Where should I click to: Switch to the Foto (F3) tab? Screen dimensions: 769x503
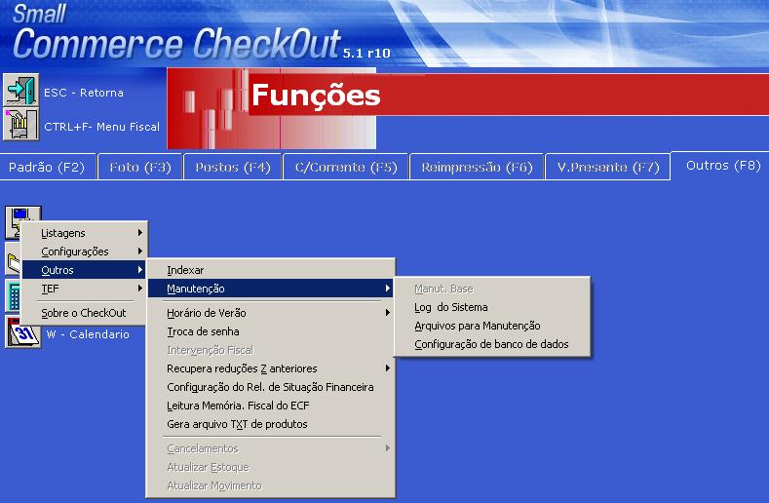[140, 168]
